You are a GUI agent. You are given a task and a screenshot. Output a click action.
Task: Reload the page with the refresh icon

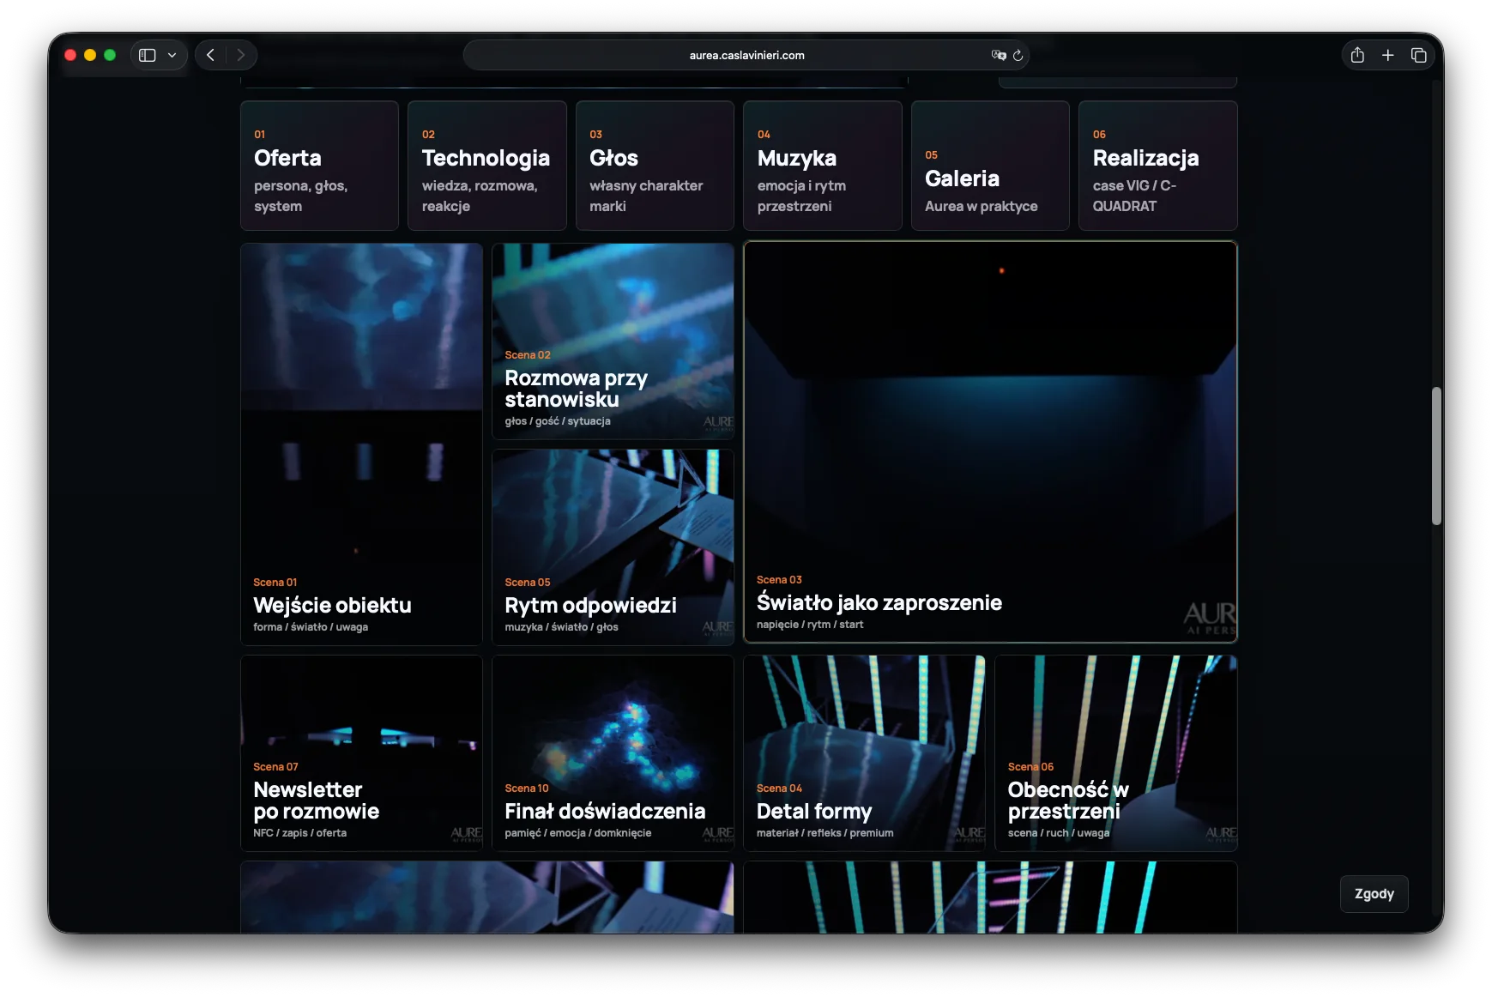click(x=1018, y=55)
